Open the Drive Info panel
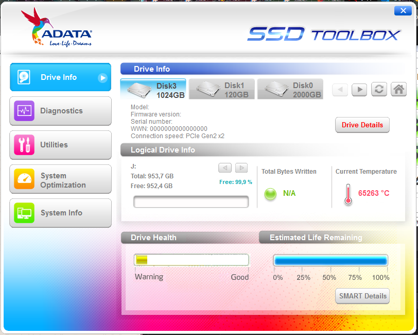Viewport: 418px width, 335px height. tap(60, 77)
